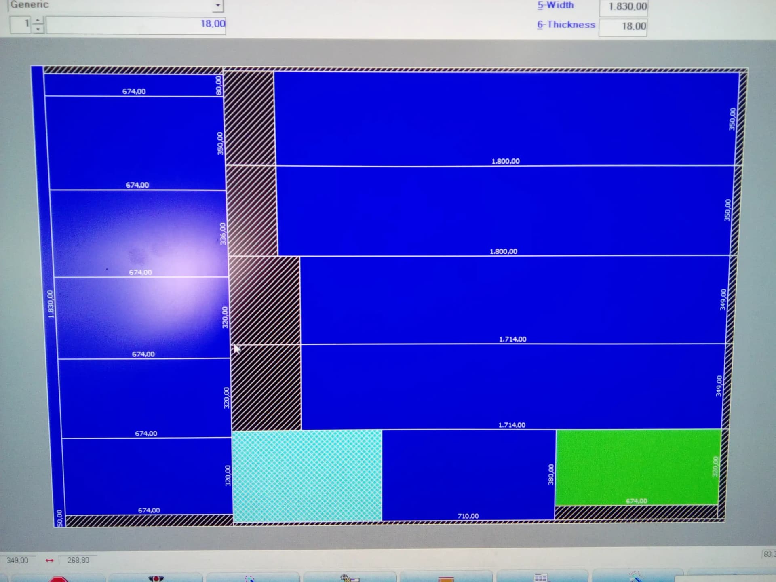Select the narrow 1.830,00 x 50,00 strip
The width and height of the screenshot is (776, 582).
tap(48, 296)
